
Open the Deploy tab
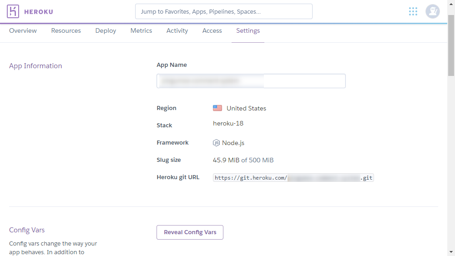point(106,31)
